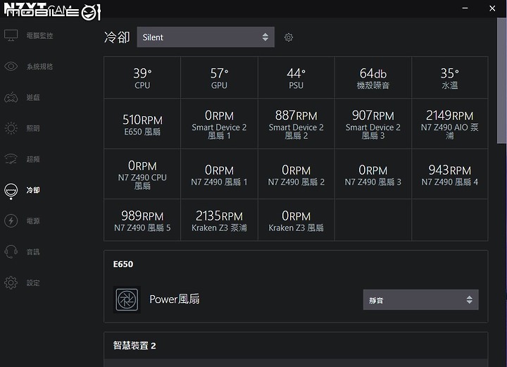Click the 2135RPM Kraken Z3 pump tile
The image size is (507, 367).
pyautogui.click(x=219, y=220)
